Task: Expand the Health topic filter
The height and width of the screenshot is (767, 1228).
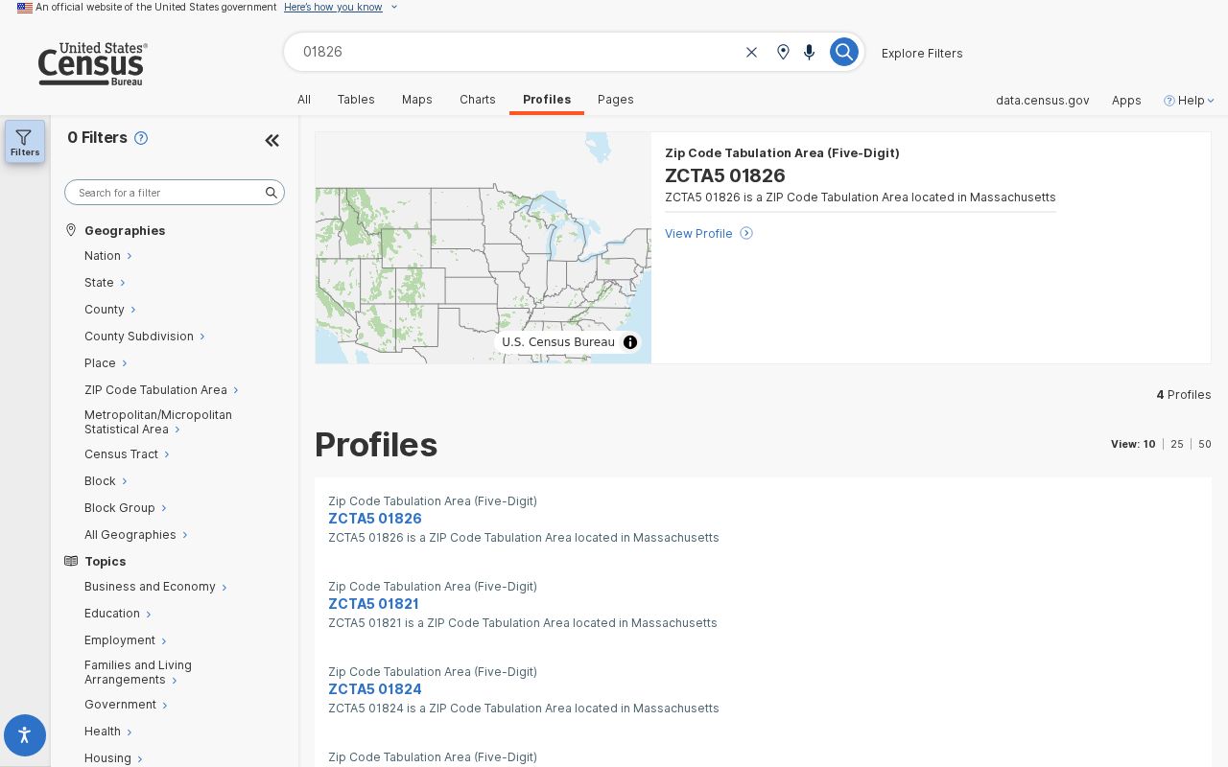Action: pos(107,732)
